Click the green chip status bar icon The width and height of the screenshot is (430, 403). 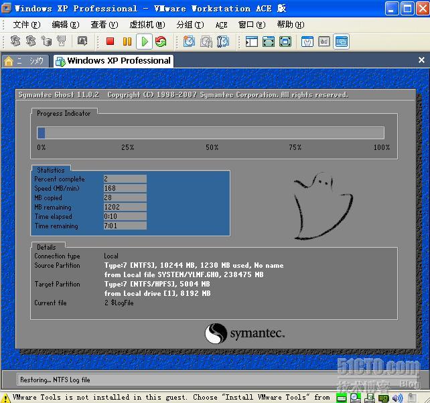[384, 398]
